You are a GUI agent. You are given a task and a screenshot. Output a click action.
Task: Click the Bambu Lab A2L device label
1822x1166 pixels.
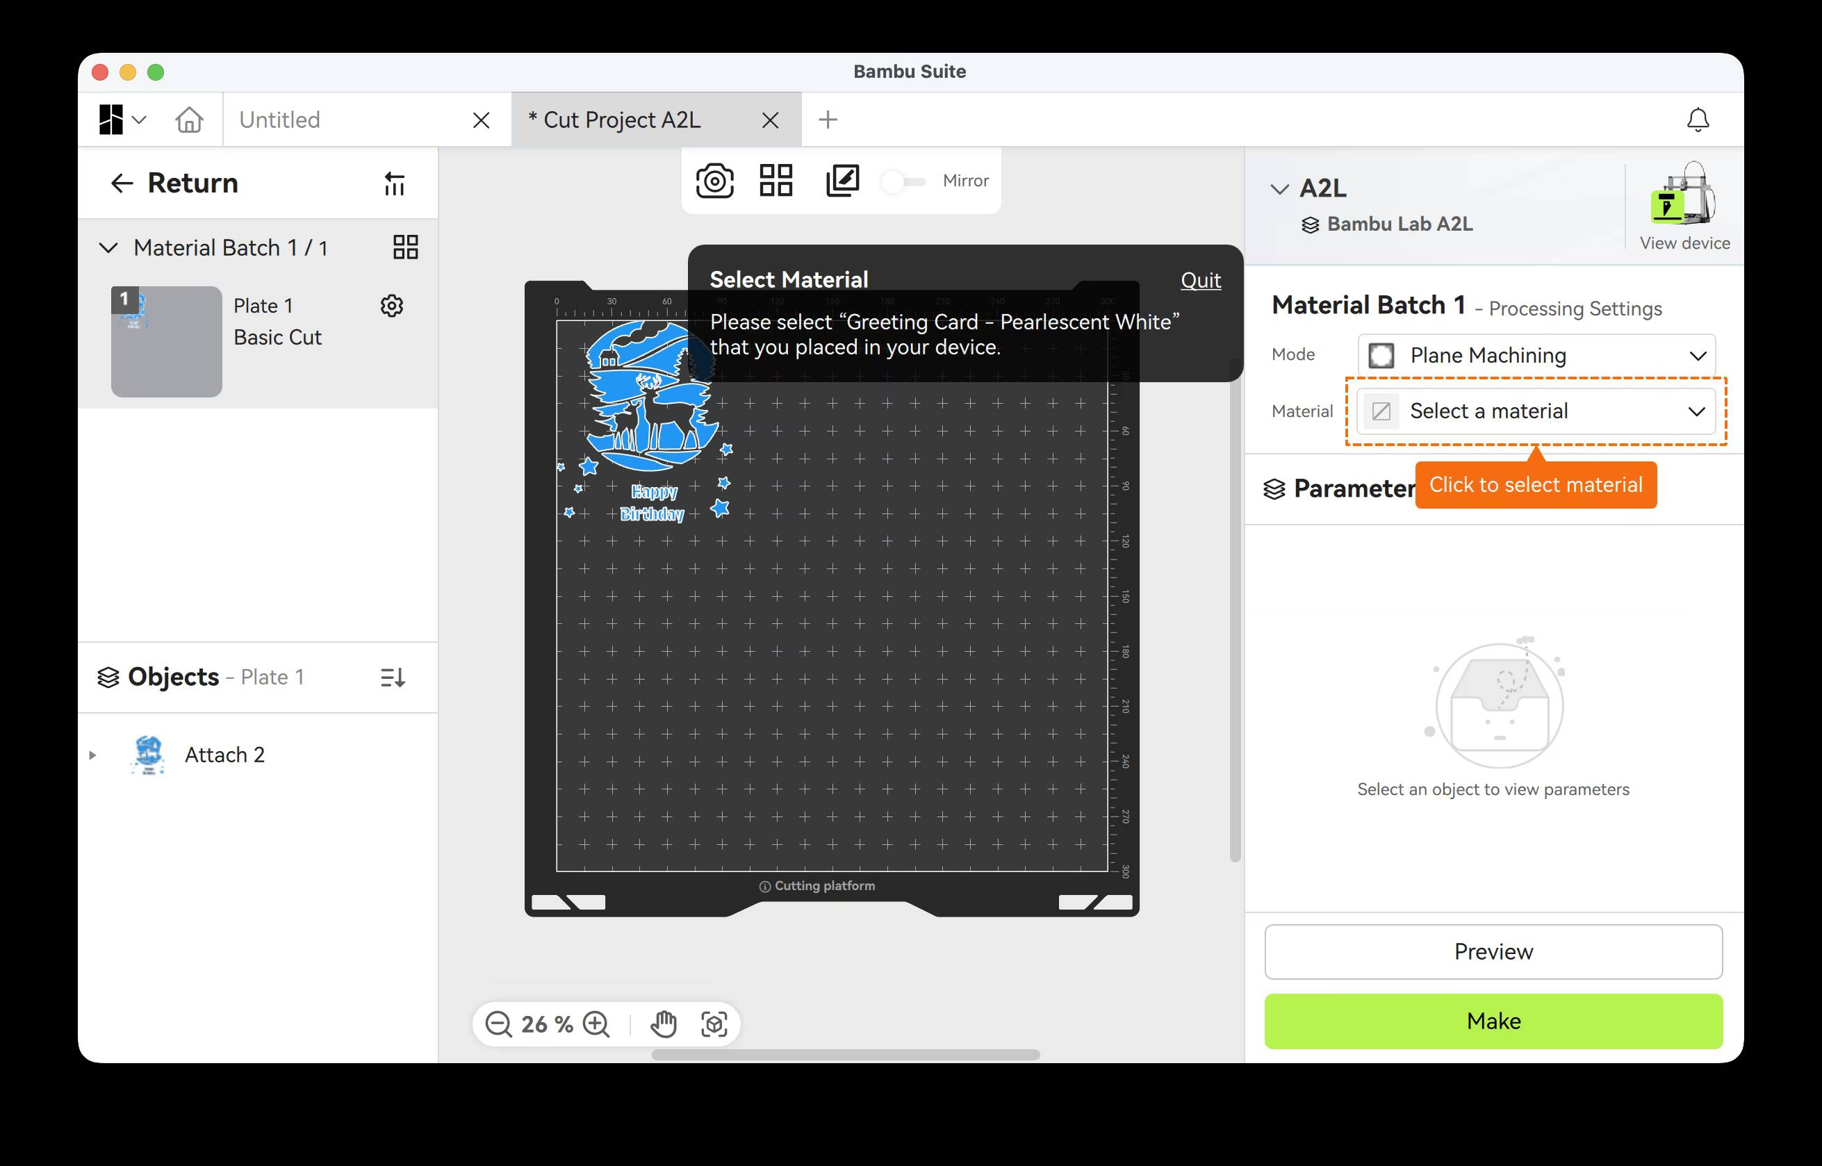pos(1388,224)
